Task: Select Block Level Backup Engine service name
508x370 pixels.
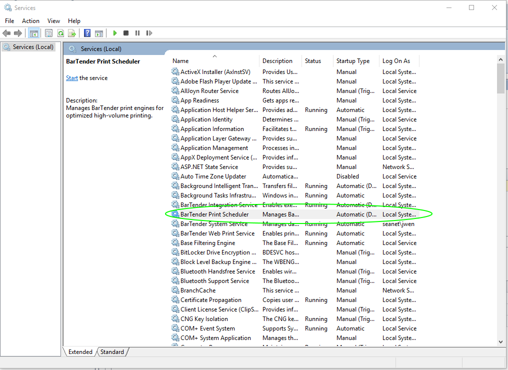Action: (218, 262)
